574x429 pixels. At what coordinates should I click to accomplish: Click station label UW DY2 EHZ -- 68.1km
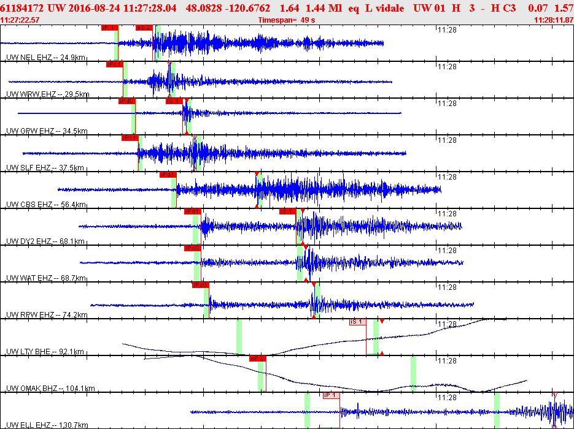[45, 241]
